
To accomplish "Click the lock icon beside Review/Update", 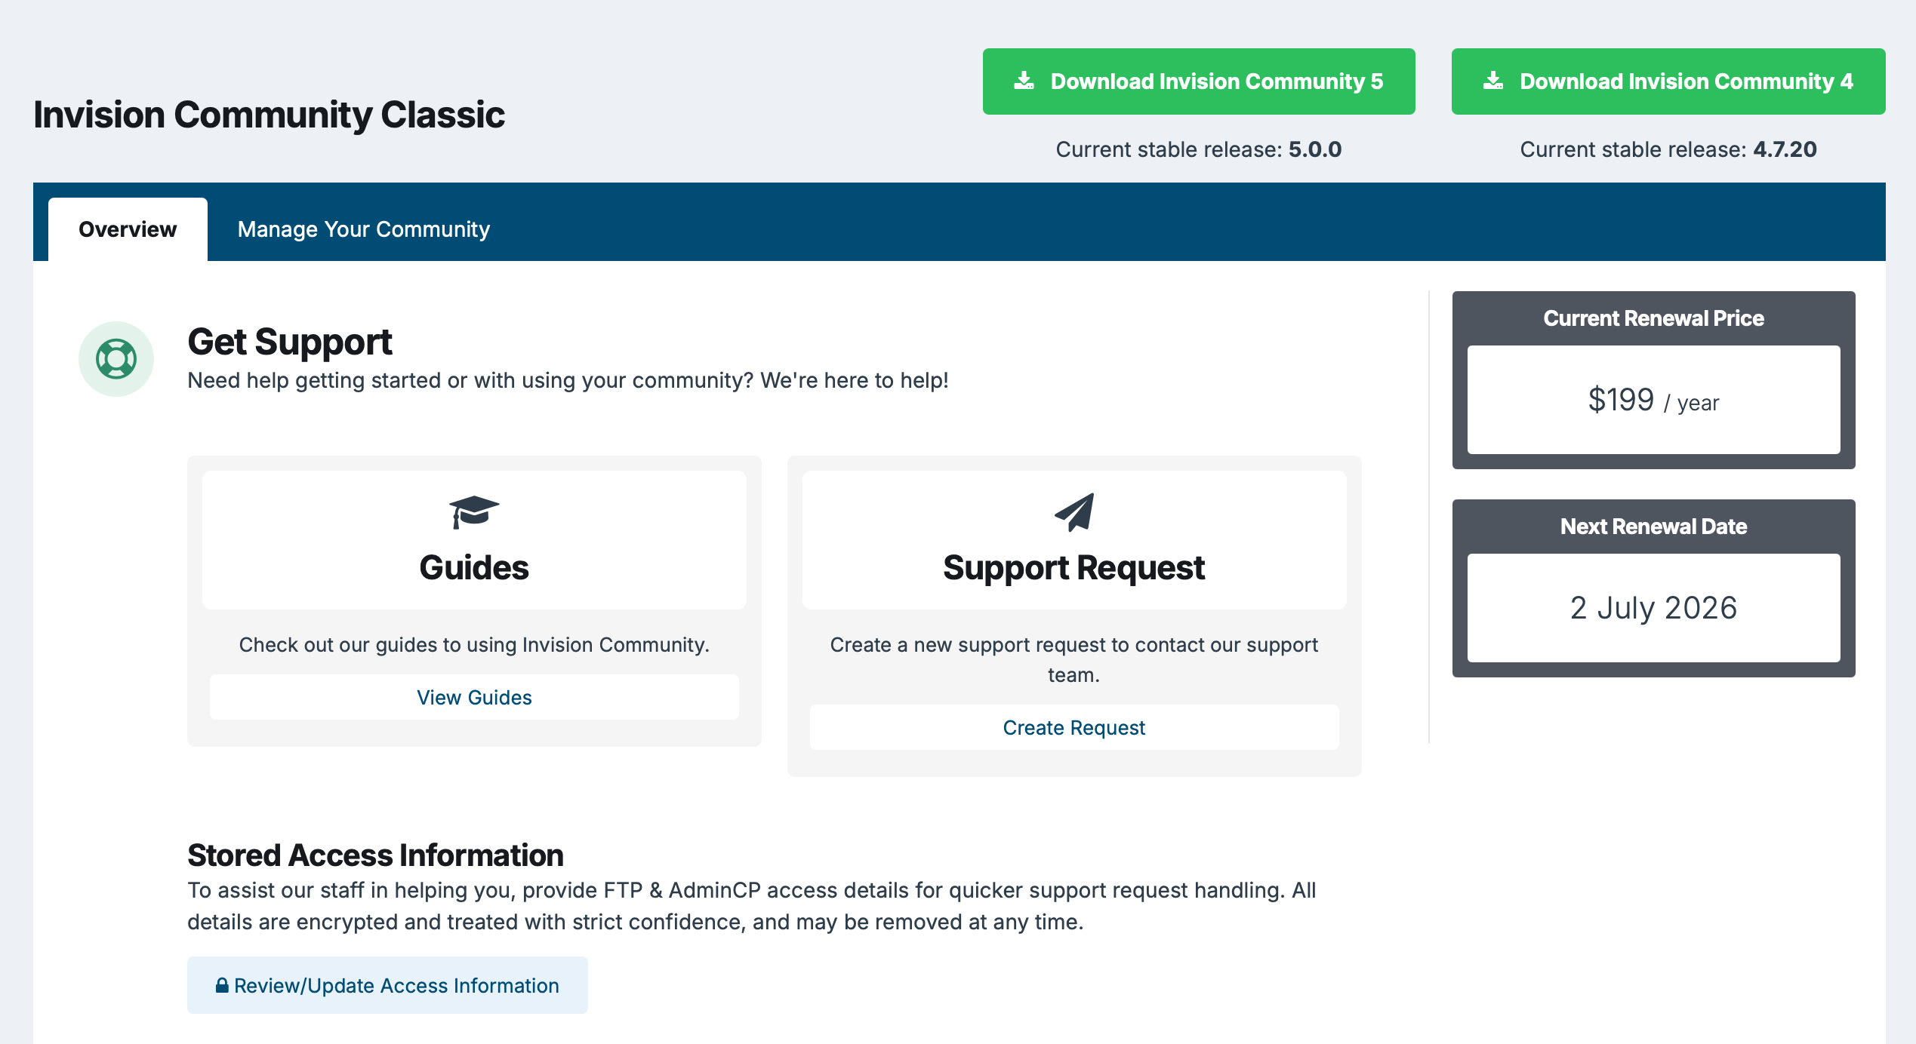I will coord(222,985).
